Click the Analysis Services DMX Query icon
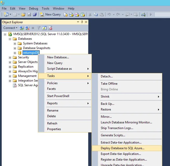 coord(77,14)
